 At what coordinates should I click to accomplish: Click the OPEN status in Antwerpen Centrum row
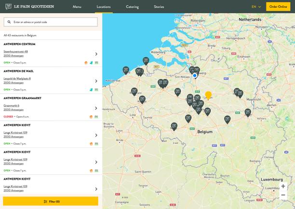pos(7,62)
